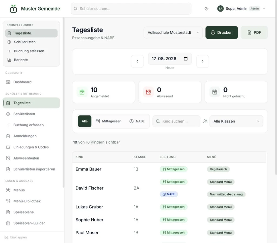The height and width of the screenshot is (243, 277).
Task: Open the Super Admin account menu
Action: click(x=241, y=9)
